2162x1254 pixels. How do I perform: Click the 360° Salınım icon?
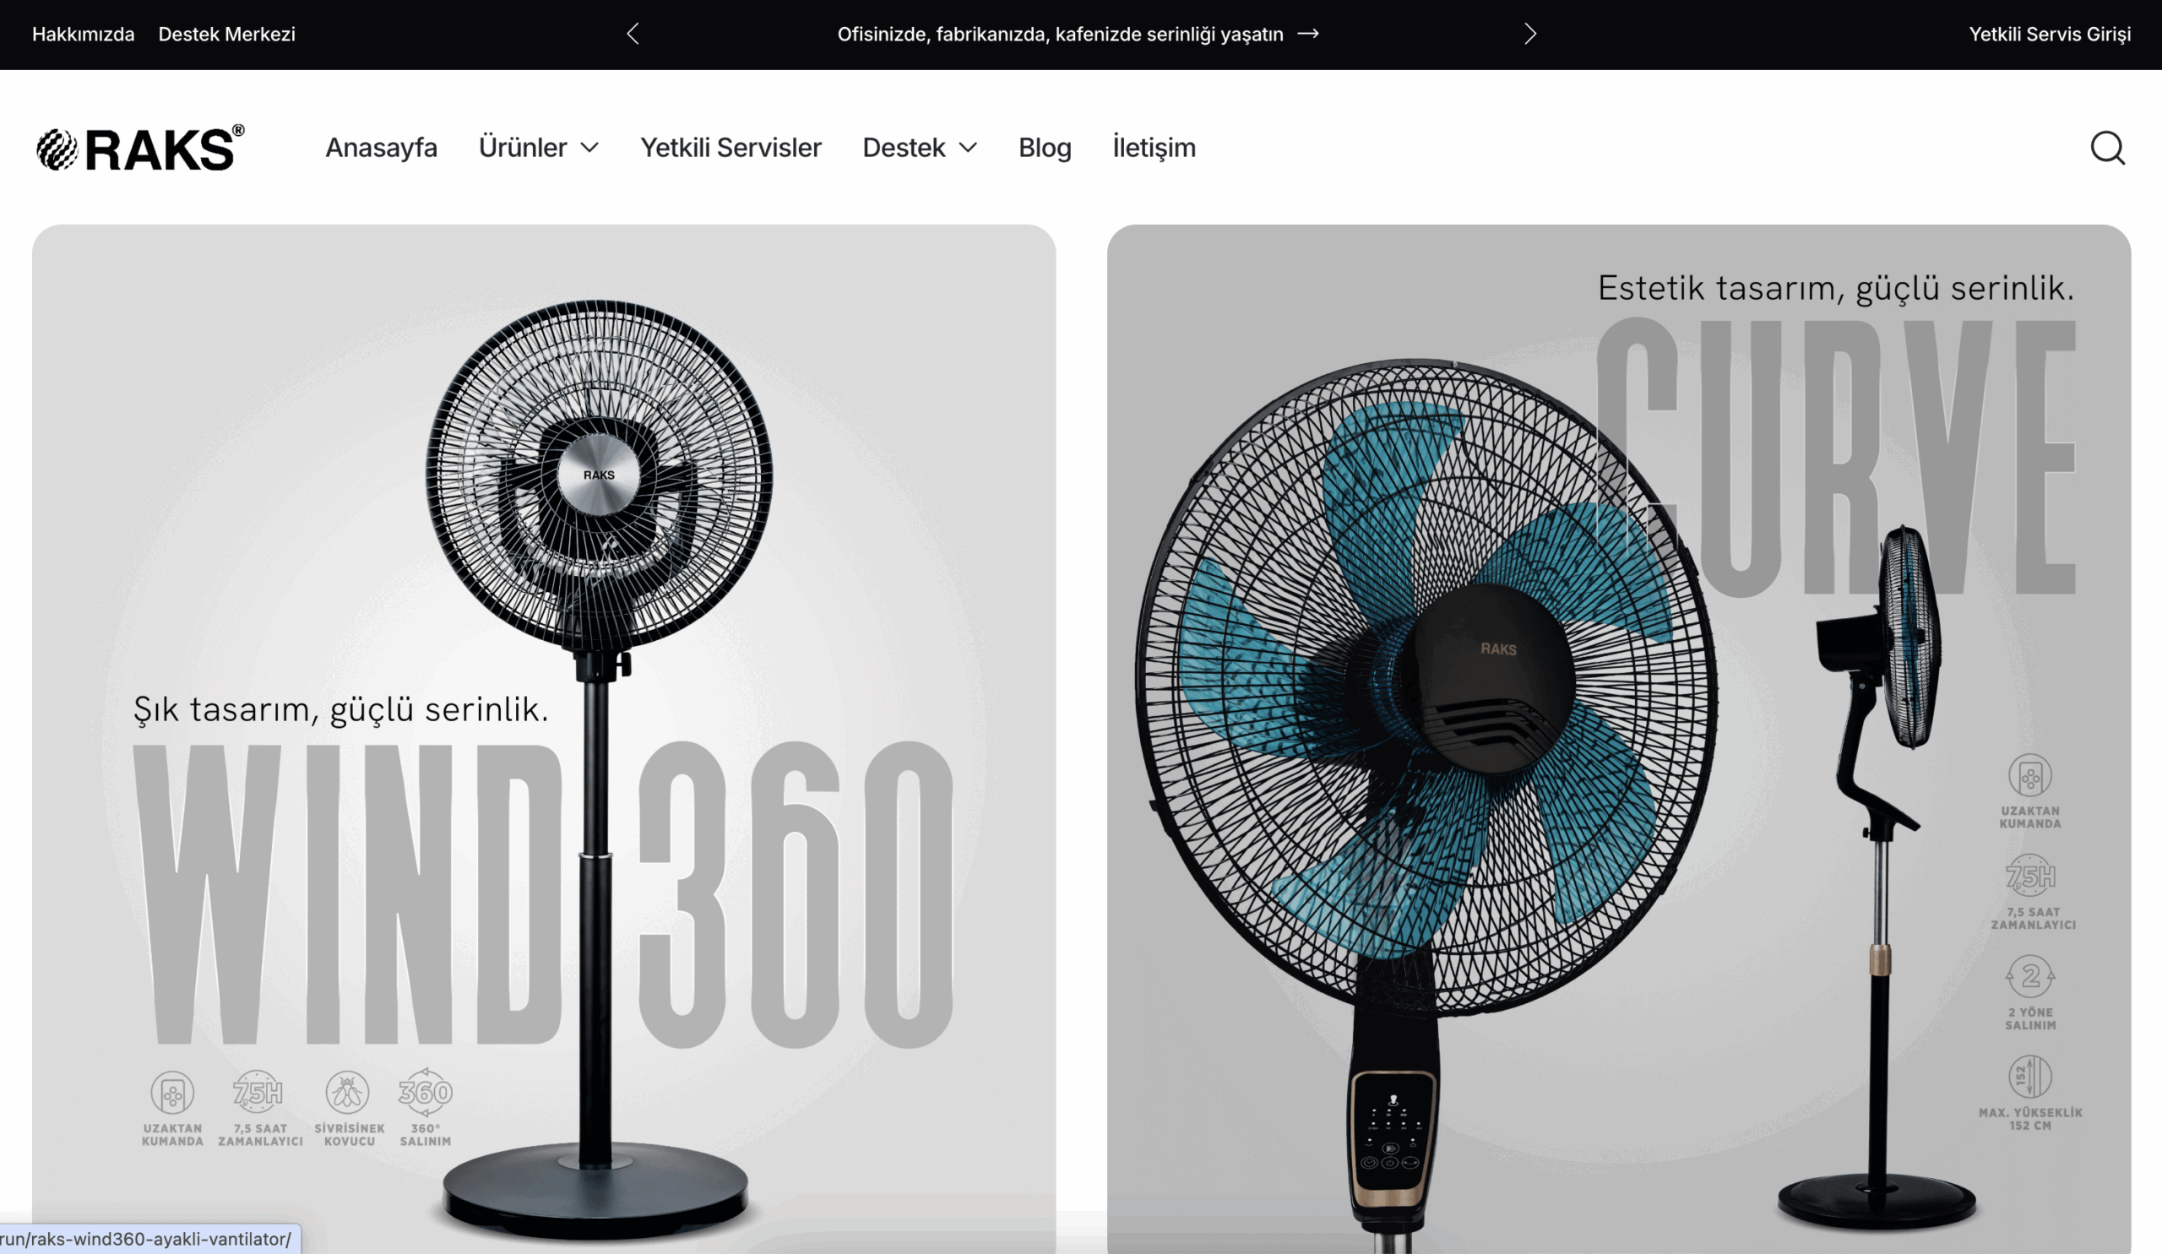425,1093
